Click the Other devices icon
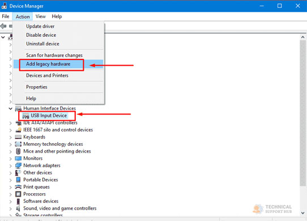307x221 pixels. coord(18,173)
